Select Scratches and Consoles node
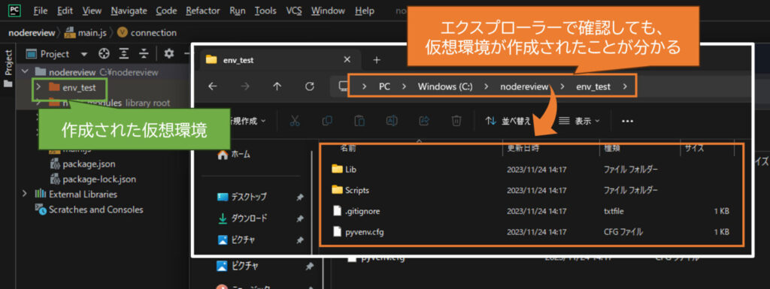770x289 pixels. [x=89, y=209]
